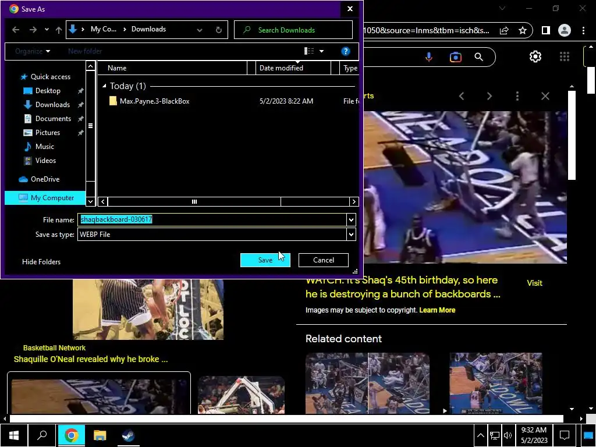Click the File name text field
The image size is (596, 447).
click(x=212, y=219)
